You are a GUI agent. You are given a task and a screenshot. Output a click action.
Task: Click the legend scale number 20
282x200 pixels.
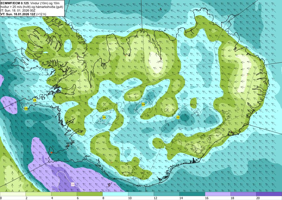pos(258,198)
